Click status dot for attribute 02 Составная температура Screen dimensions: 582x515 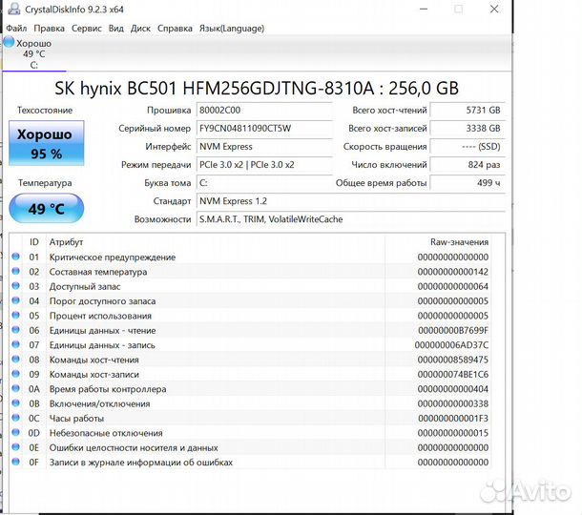(x=15, y=271)
